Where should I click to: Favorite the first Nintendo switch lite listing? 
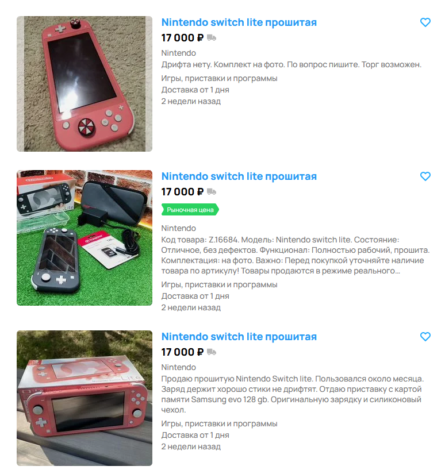pos(425,22)
